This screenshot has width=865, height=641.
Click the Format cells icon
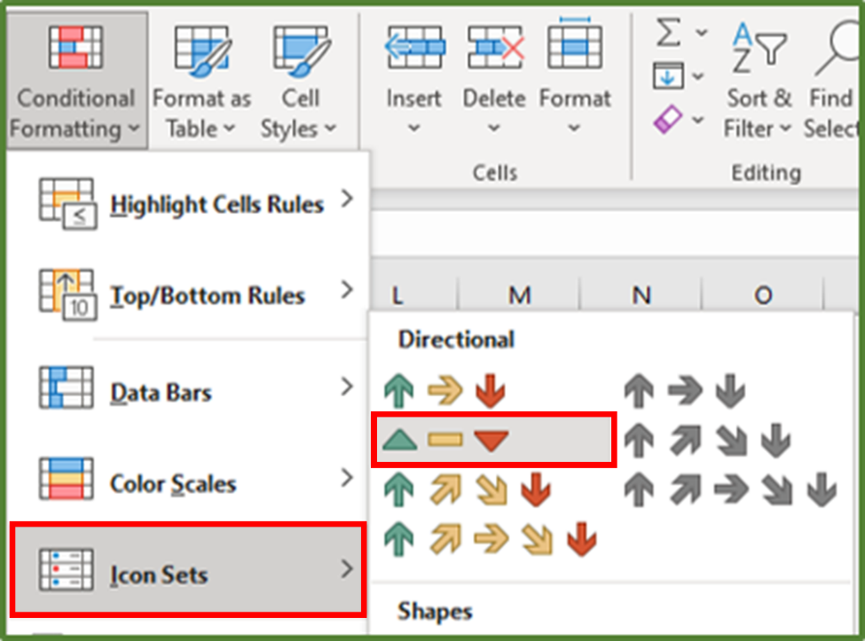coord(575,47)
